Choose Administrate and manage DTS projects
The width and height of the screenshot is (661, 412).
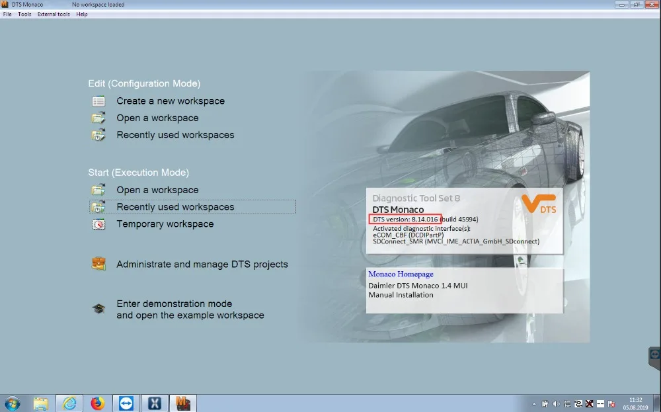pos(202,265)
